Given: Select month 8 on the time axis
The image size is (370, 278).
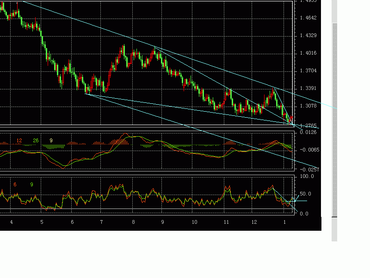Looking at the screenshot, I should click(x=133, y=222).
